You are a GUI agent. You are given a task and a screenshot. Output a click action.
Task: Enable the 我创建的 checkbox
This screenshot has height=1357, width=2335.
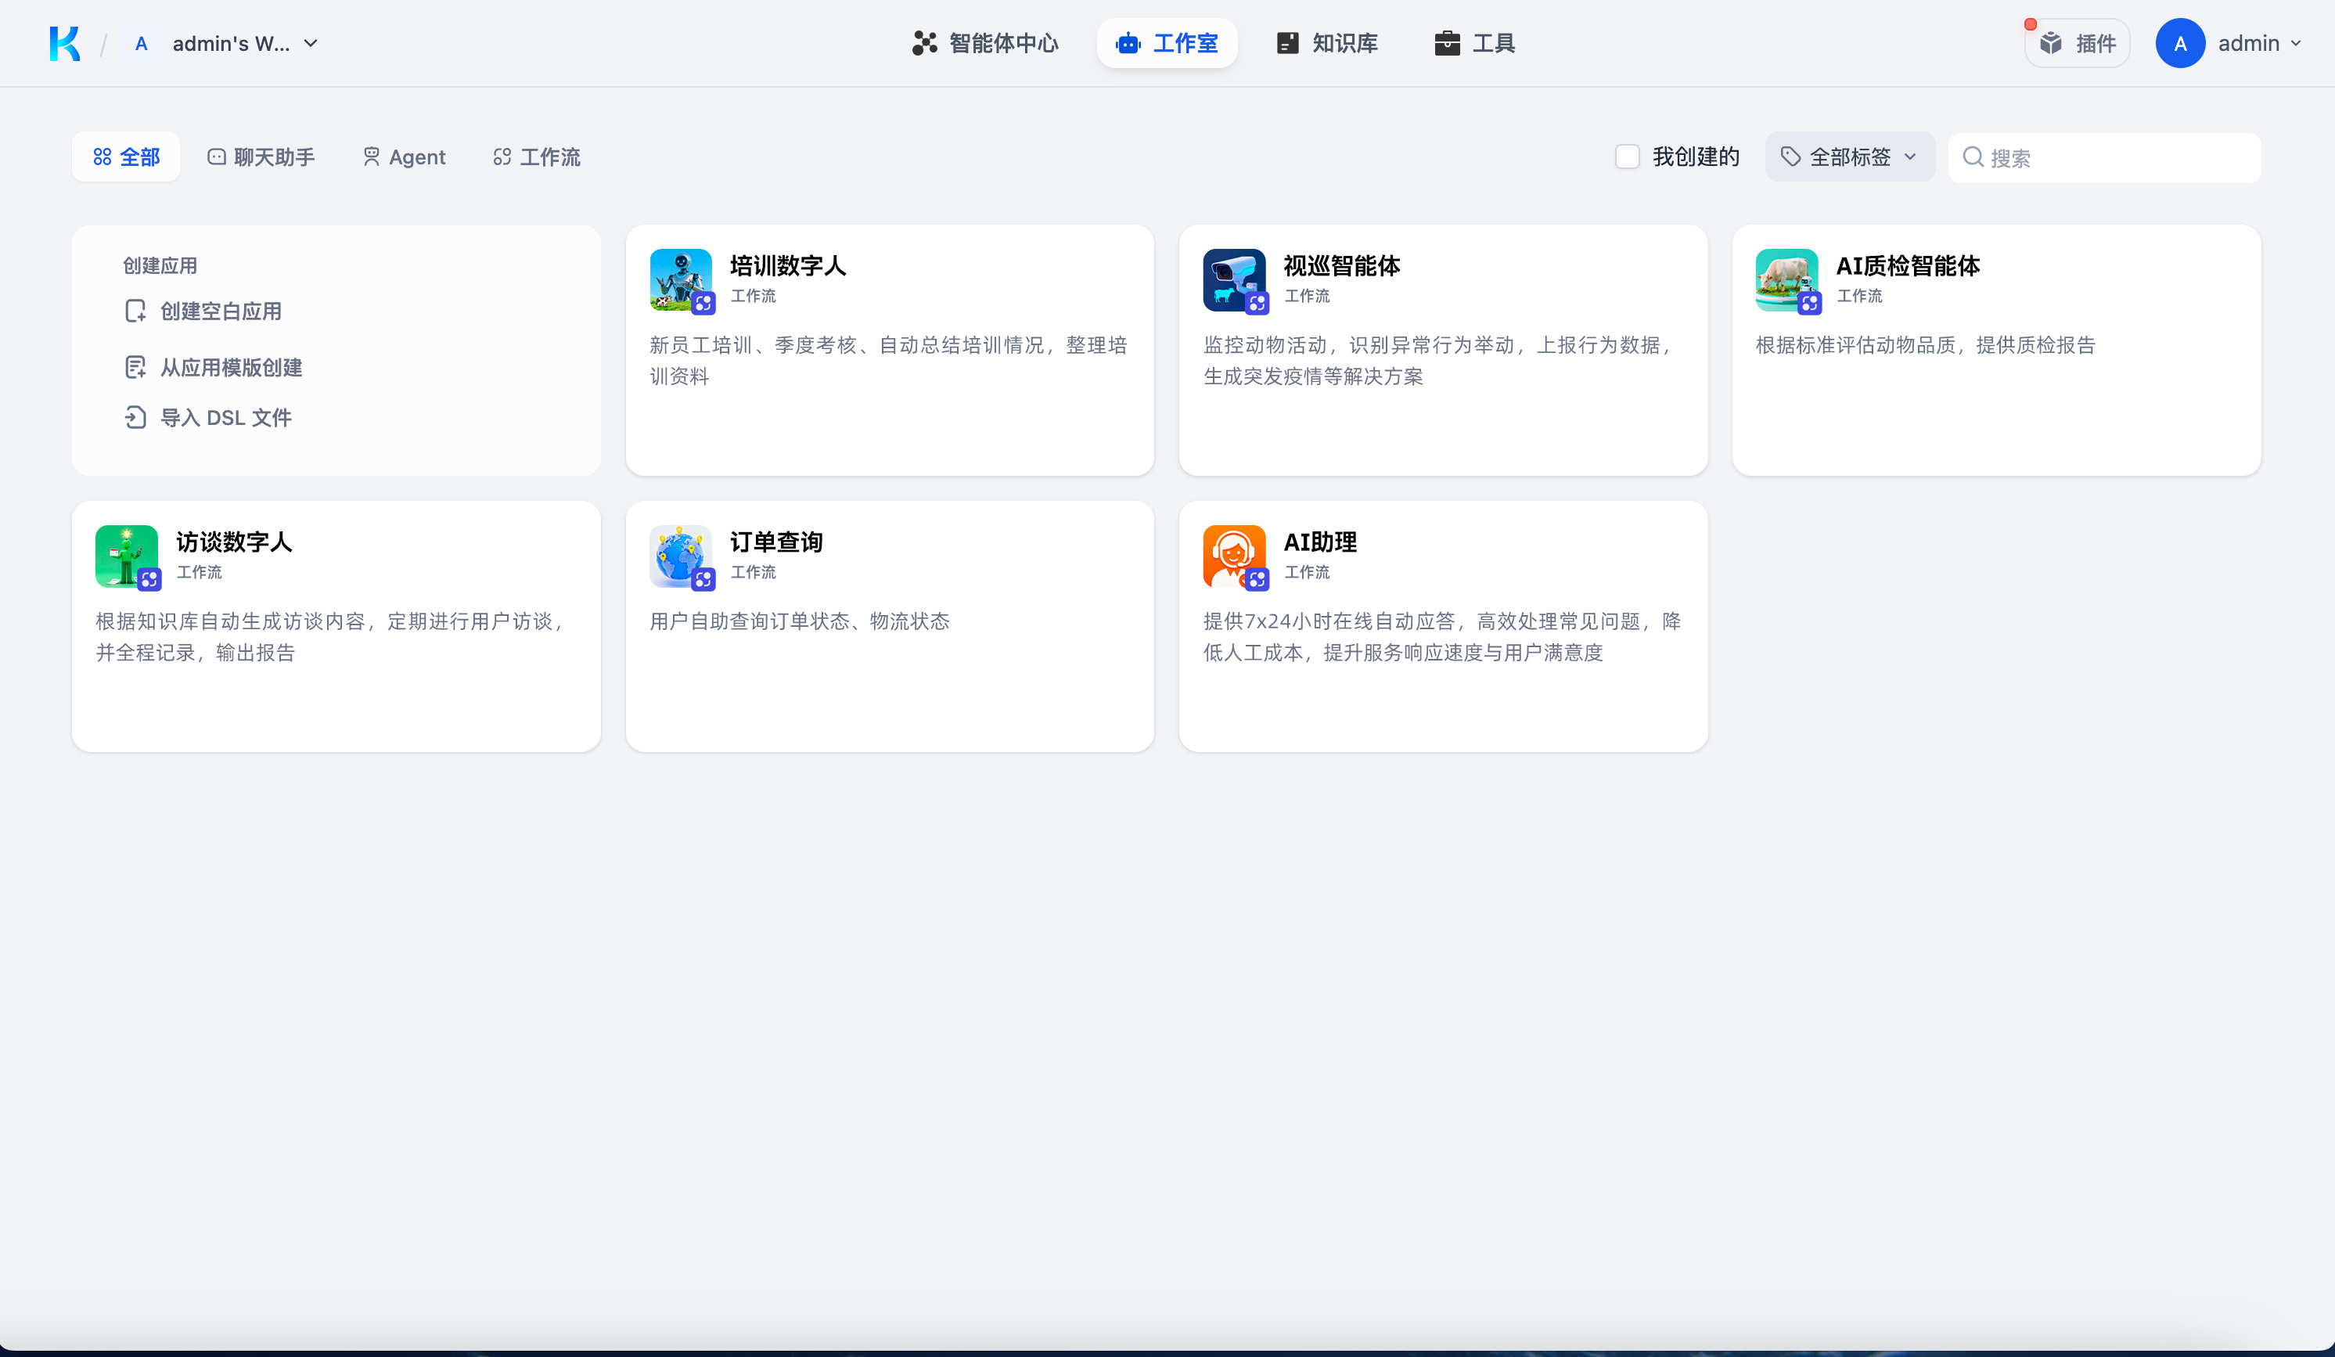[1627, 157]
